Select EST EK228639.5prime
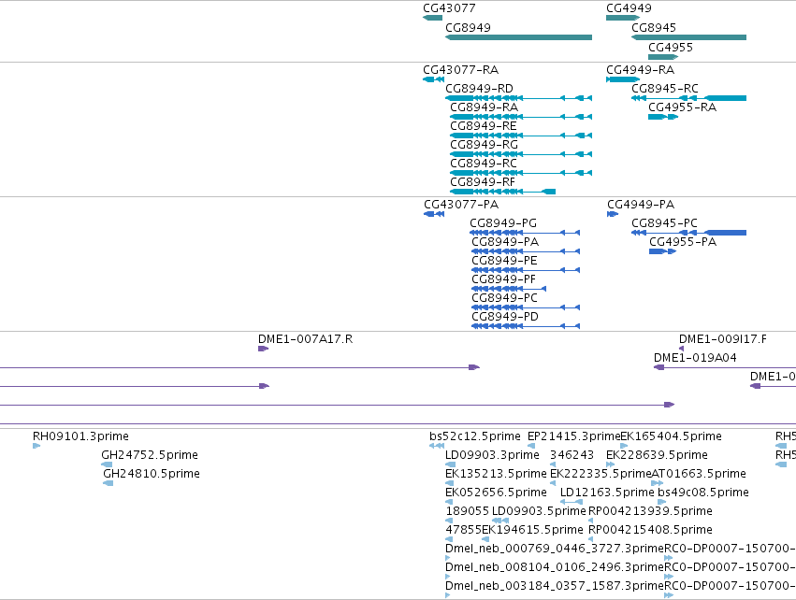The width and height of the screenshot is (796, 600). [610, 465]
